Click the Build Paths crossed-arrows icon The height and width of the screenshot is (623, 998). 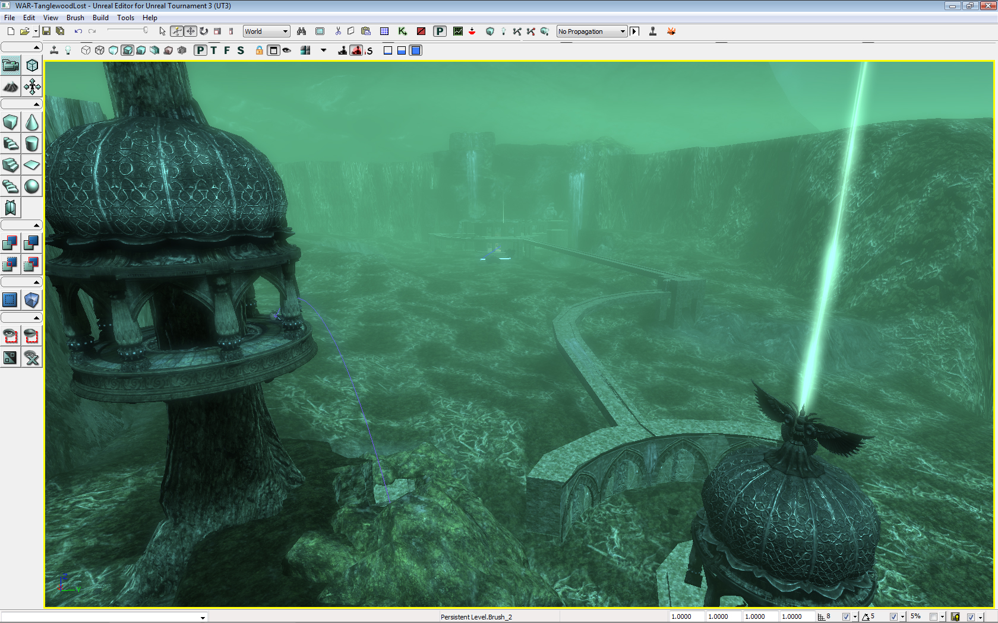[517, 31]
